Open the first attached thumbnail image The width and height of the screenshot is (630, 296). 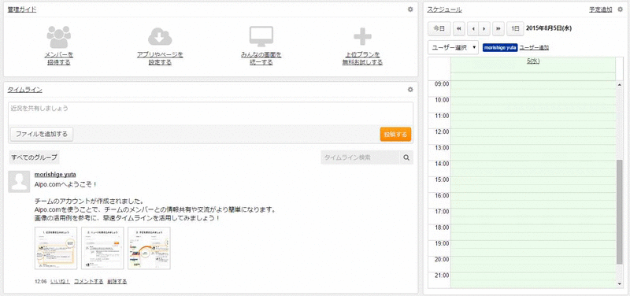[x=56, y=248]
